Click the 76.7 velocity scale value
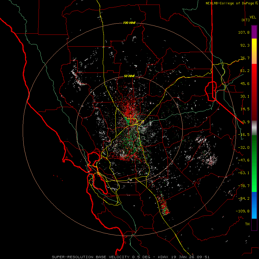 pyautogui.click(x=245, y=58)
